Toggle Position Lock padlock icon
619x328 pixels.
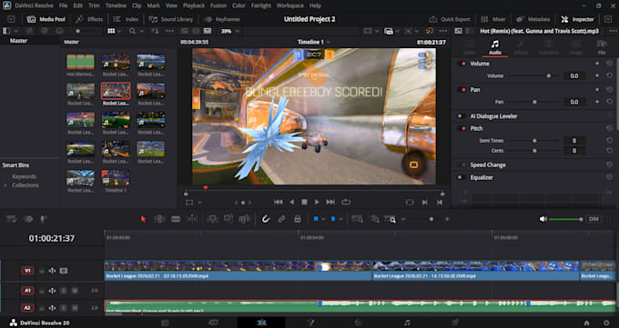click(x=298, y=219)
